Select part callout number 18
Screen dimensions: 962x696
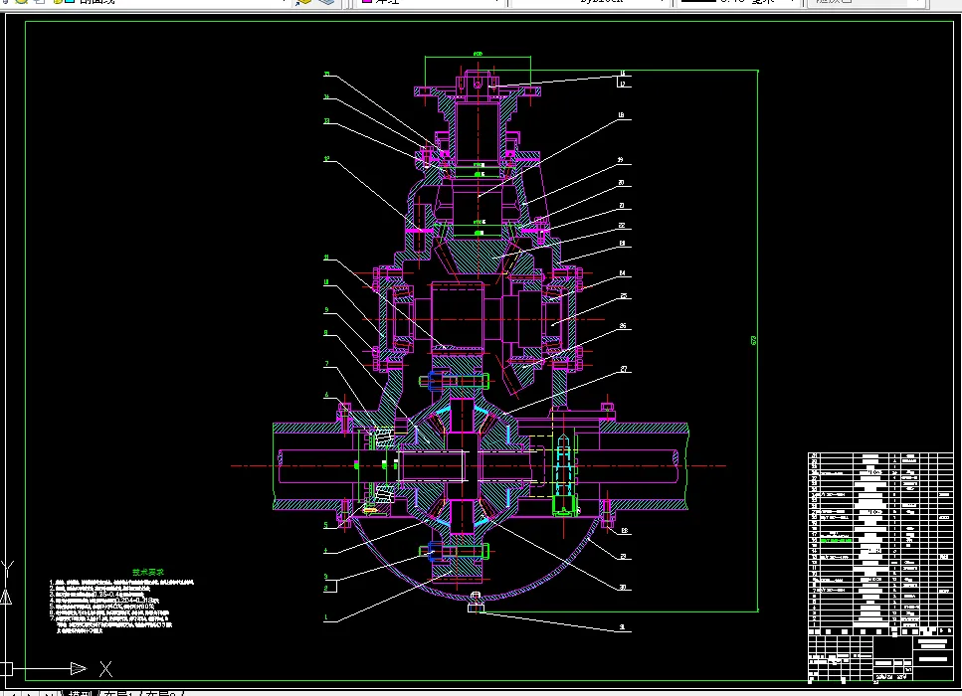pos(621,115)
